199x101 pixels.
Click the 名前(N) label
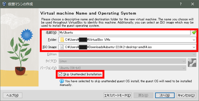pyautogui.click(x=51, y=33)
